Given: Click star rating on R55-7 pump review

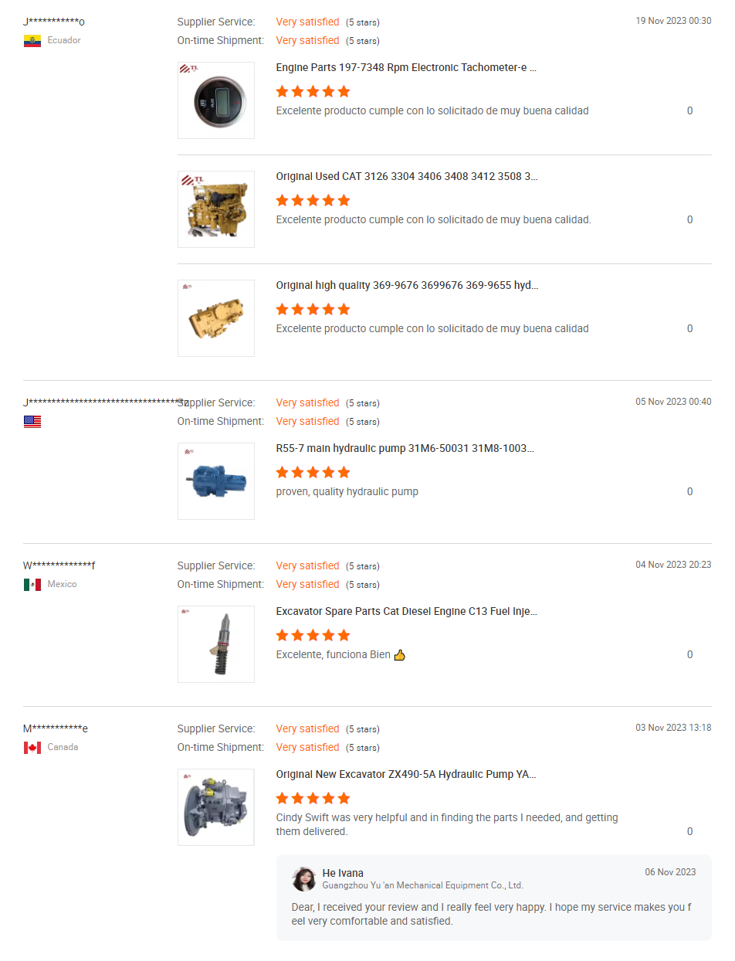Looking at the screenshot, I should [x=313, y=472].
